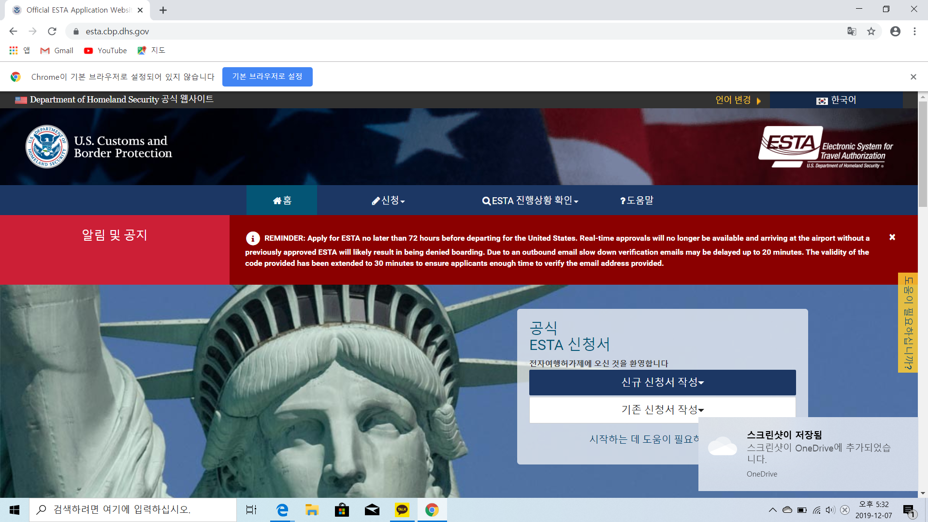Open the Chrome three-dot menu
Image resolution: width=928 pixels, height=522 pixels.
[914, 31]
